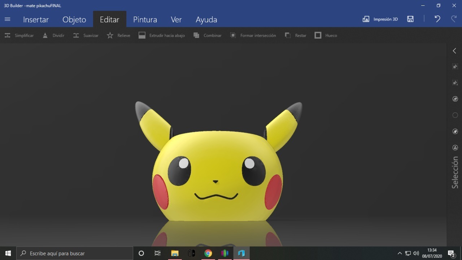Screen dimensions: 462x260
Task: Show hidden system tray icons
Action: click(x=400, y=253)
